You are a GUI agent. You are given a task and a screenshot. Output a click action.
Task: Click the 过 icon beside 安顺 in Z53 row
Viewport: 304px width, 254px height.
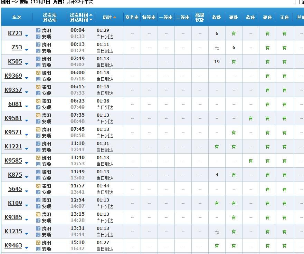point(38,51)
